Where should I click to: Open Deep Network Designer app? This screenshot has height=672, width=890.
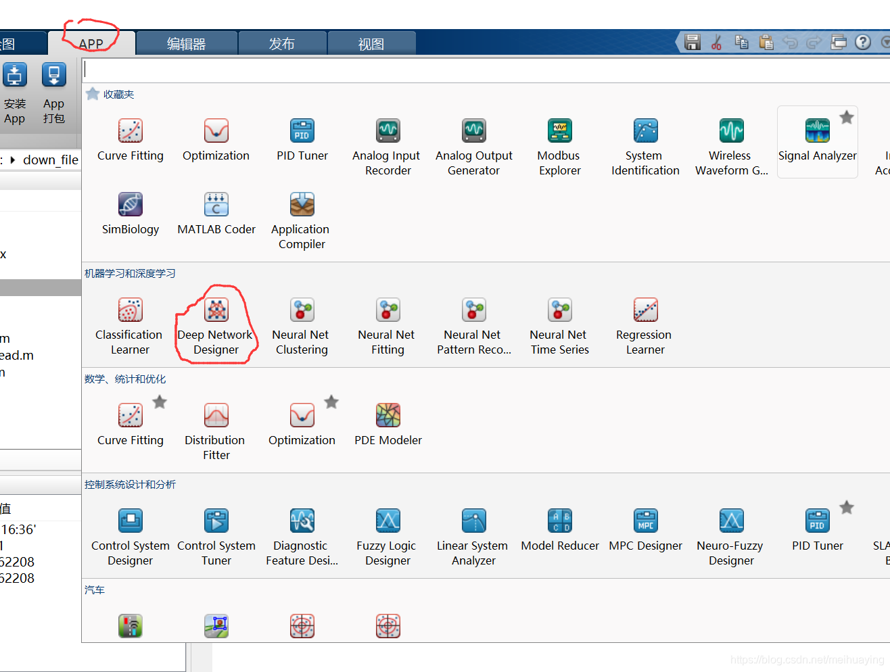216,327
